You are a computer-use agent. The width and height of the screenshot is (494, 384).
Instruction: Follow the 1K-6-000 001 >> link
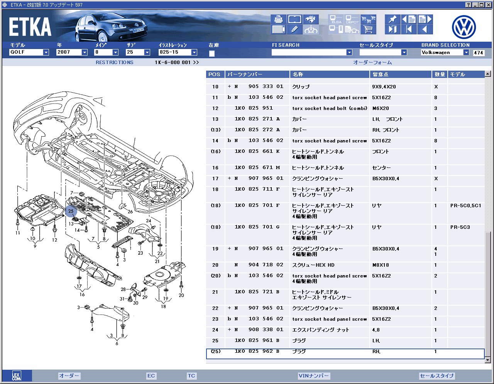177,63
